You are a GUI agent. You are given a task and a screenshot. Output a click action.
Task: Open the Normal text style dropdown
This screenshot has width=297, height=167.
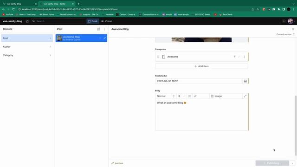[x=166, y=96]
